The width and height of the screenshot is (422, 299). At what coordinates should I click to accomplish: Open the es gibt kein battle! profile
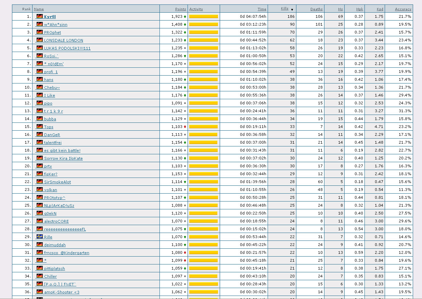pos(62,151)
